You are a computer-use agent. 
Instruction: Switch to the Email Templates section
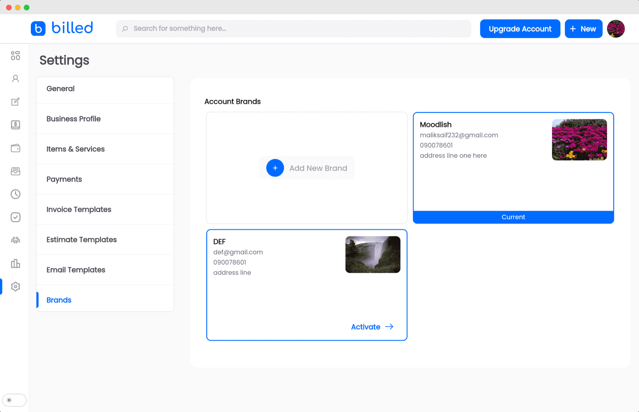click(76, 270)
